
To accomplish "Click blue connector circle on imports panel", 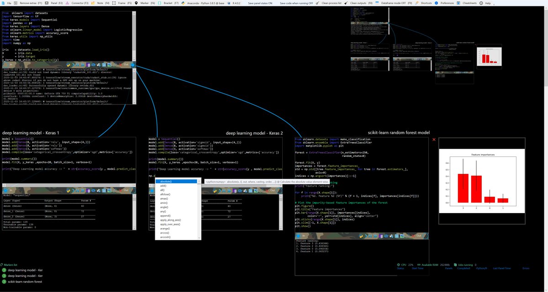I will 133,65.
